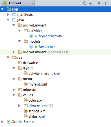The width and height of the screenshot is (111, 127).
Task: Click the Android robot icon
Action: point(5,3)
